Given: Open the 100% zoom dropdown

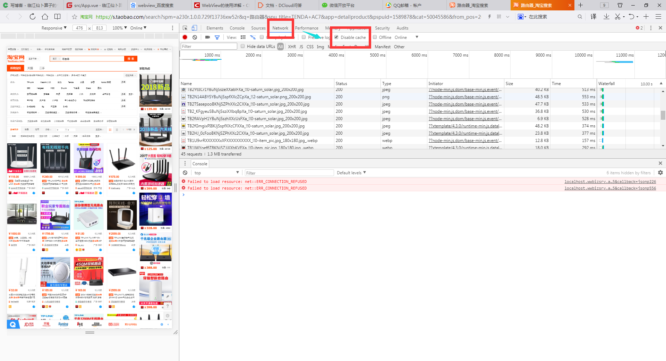Looking at the screenshot, I should 120,28.
